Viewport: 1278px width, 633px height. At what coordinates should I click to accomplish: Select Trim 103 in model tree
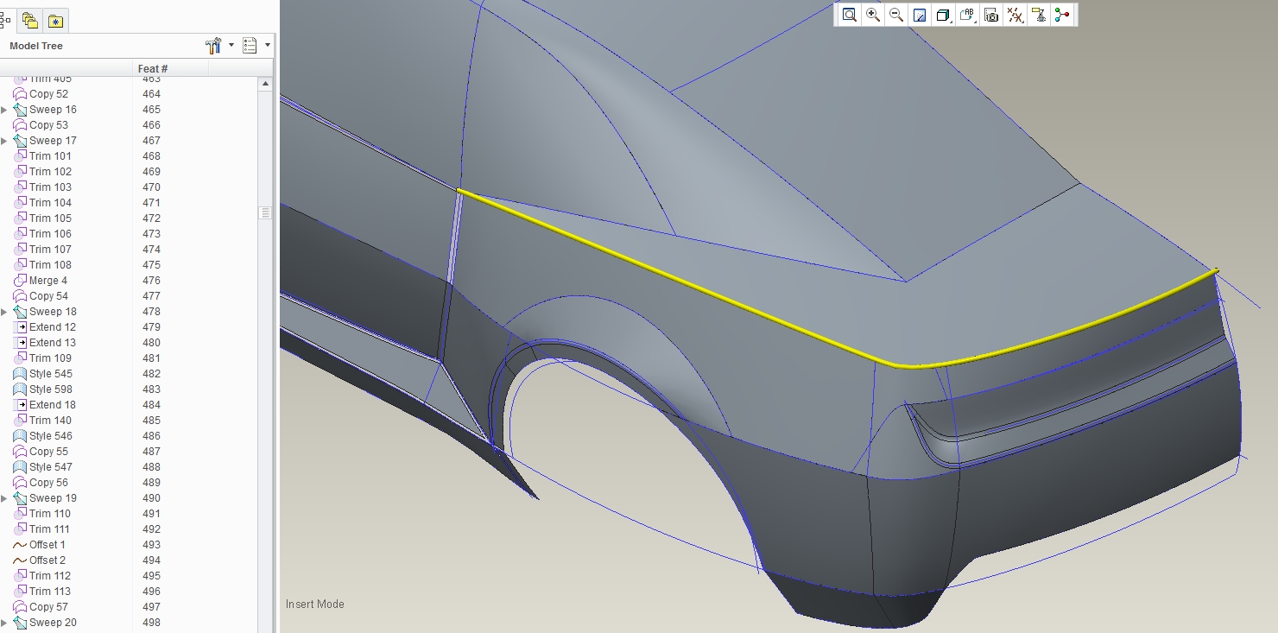click(50, 187)
